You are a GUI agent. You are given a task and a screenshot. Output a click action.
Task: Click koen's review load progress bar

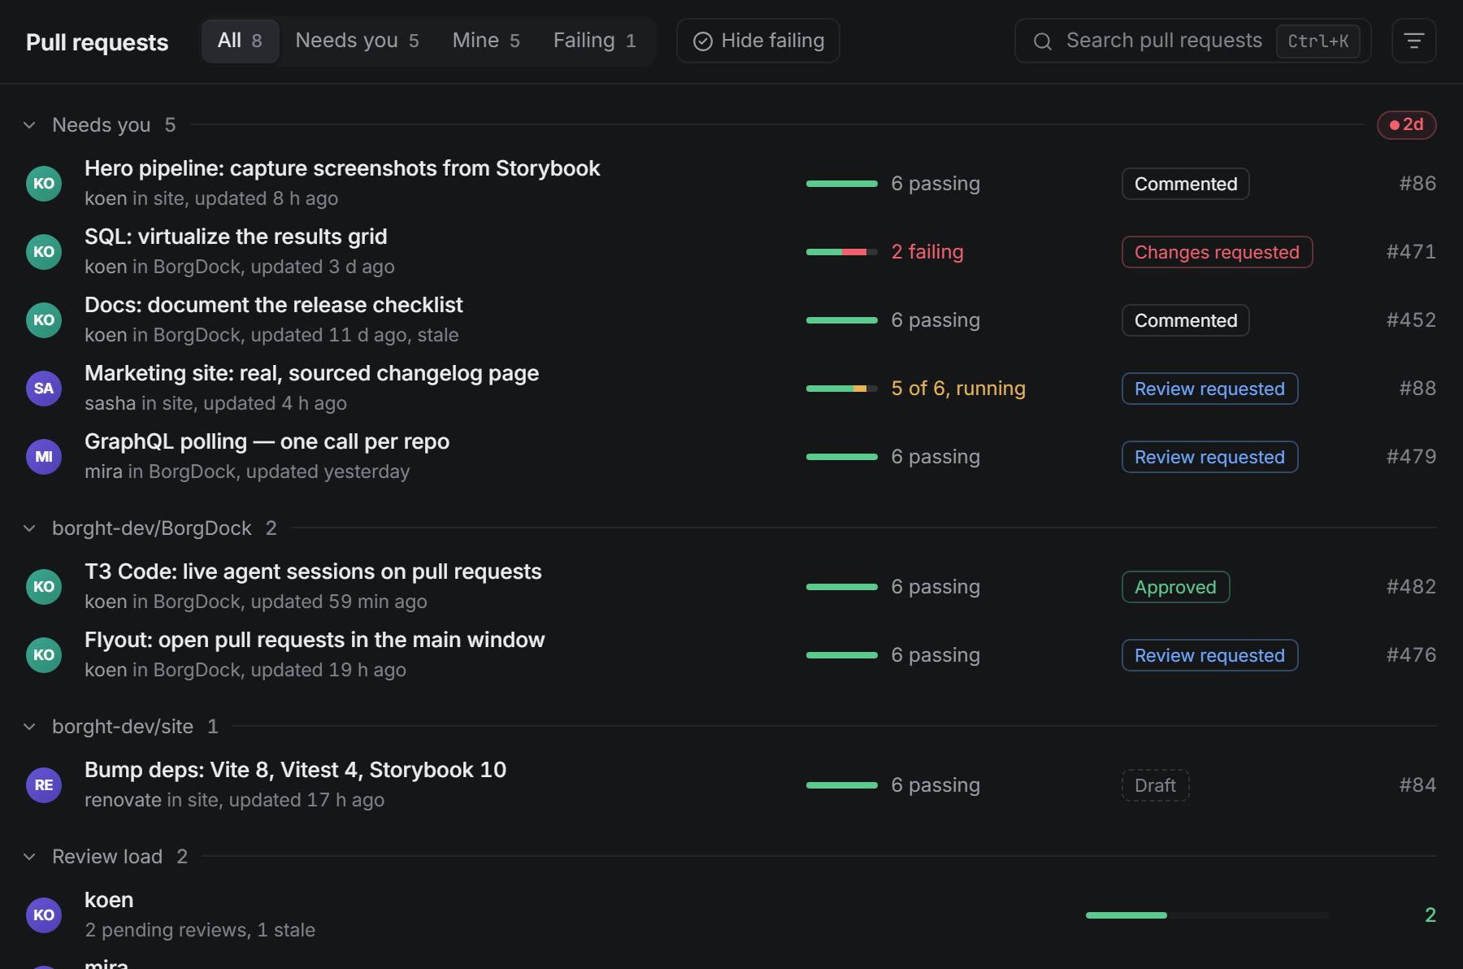pos(1208,915)
